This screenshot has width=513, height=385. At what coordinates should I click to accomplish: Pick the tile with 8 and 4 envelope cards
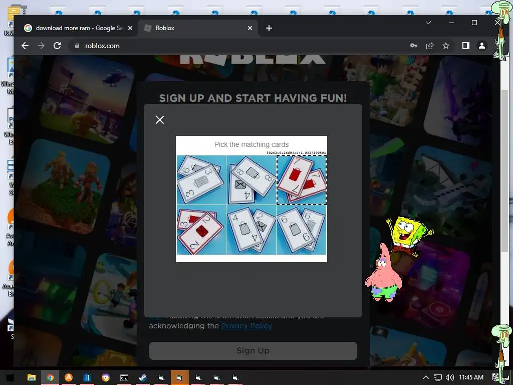(x=251, y=180)
